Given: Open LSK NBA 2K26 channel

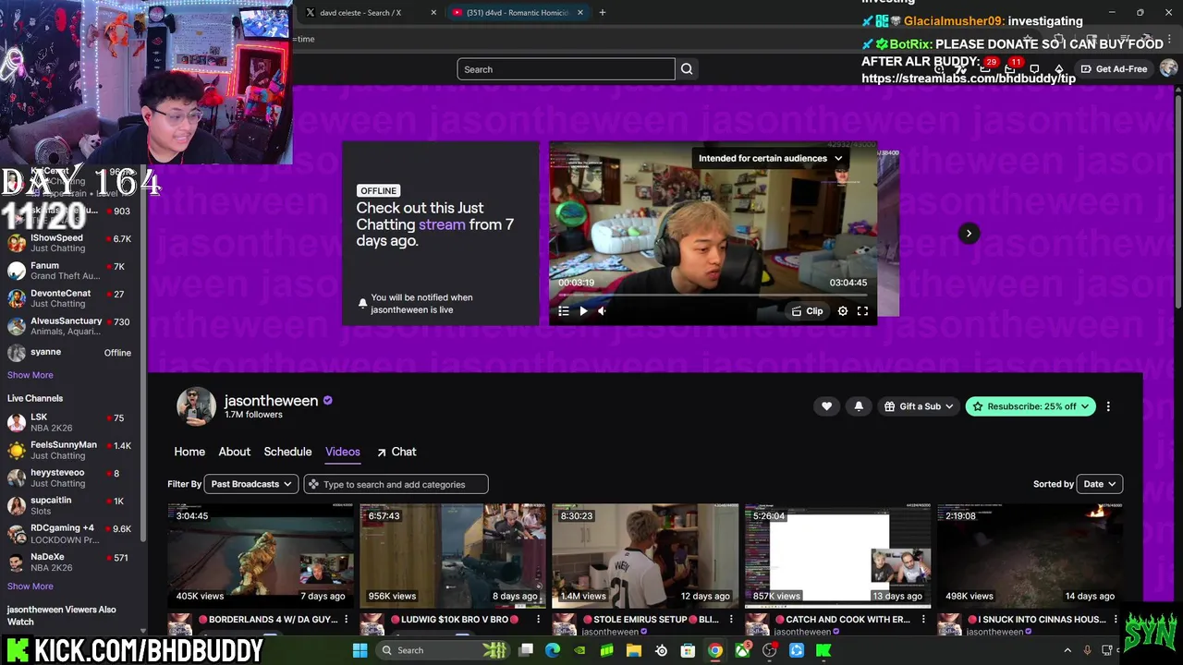Looking at the screenshot, I should 70,422.
